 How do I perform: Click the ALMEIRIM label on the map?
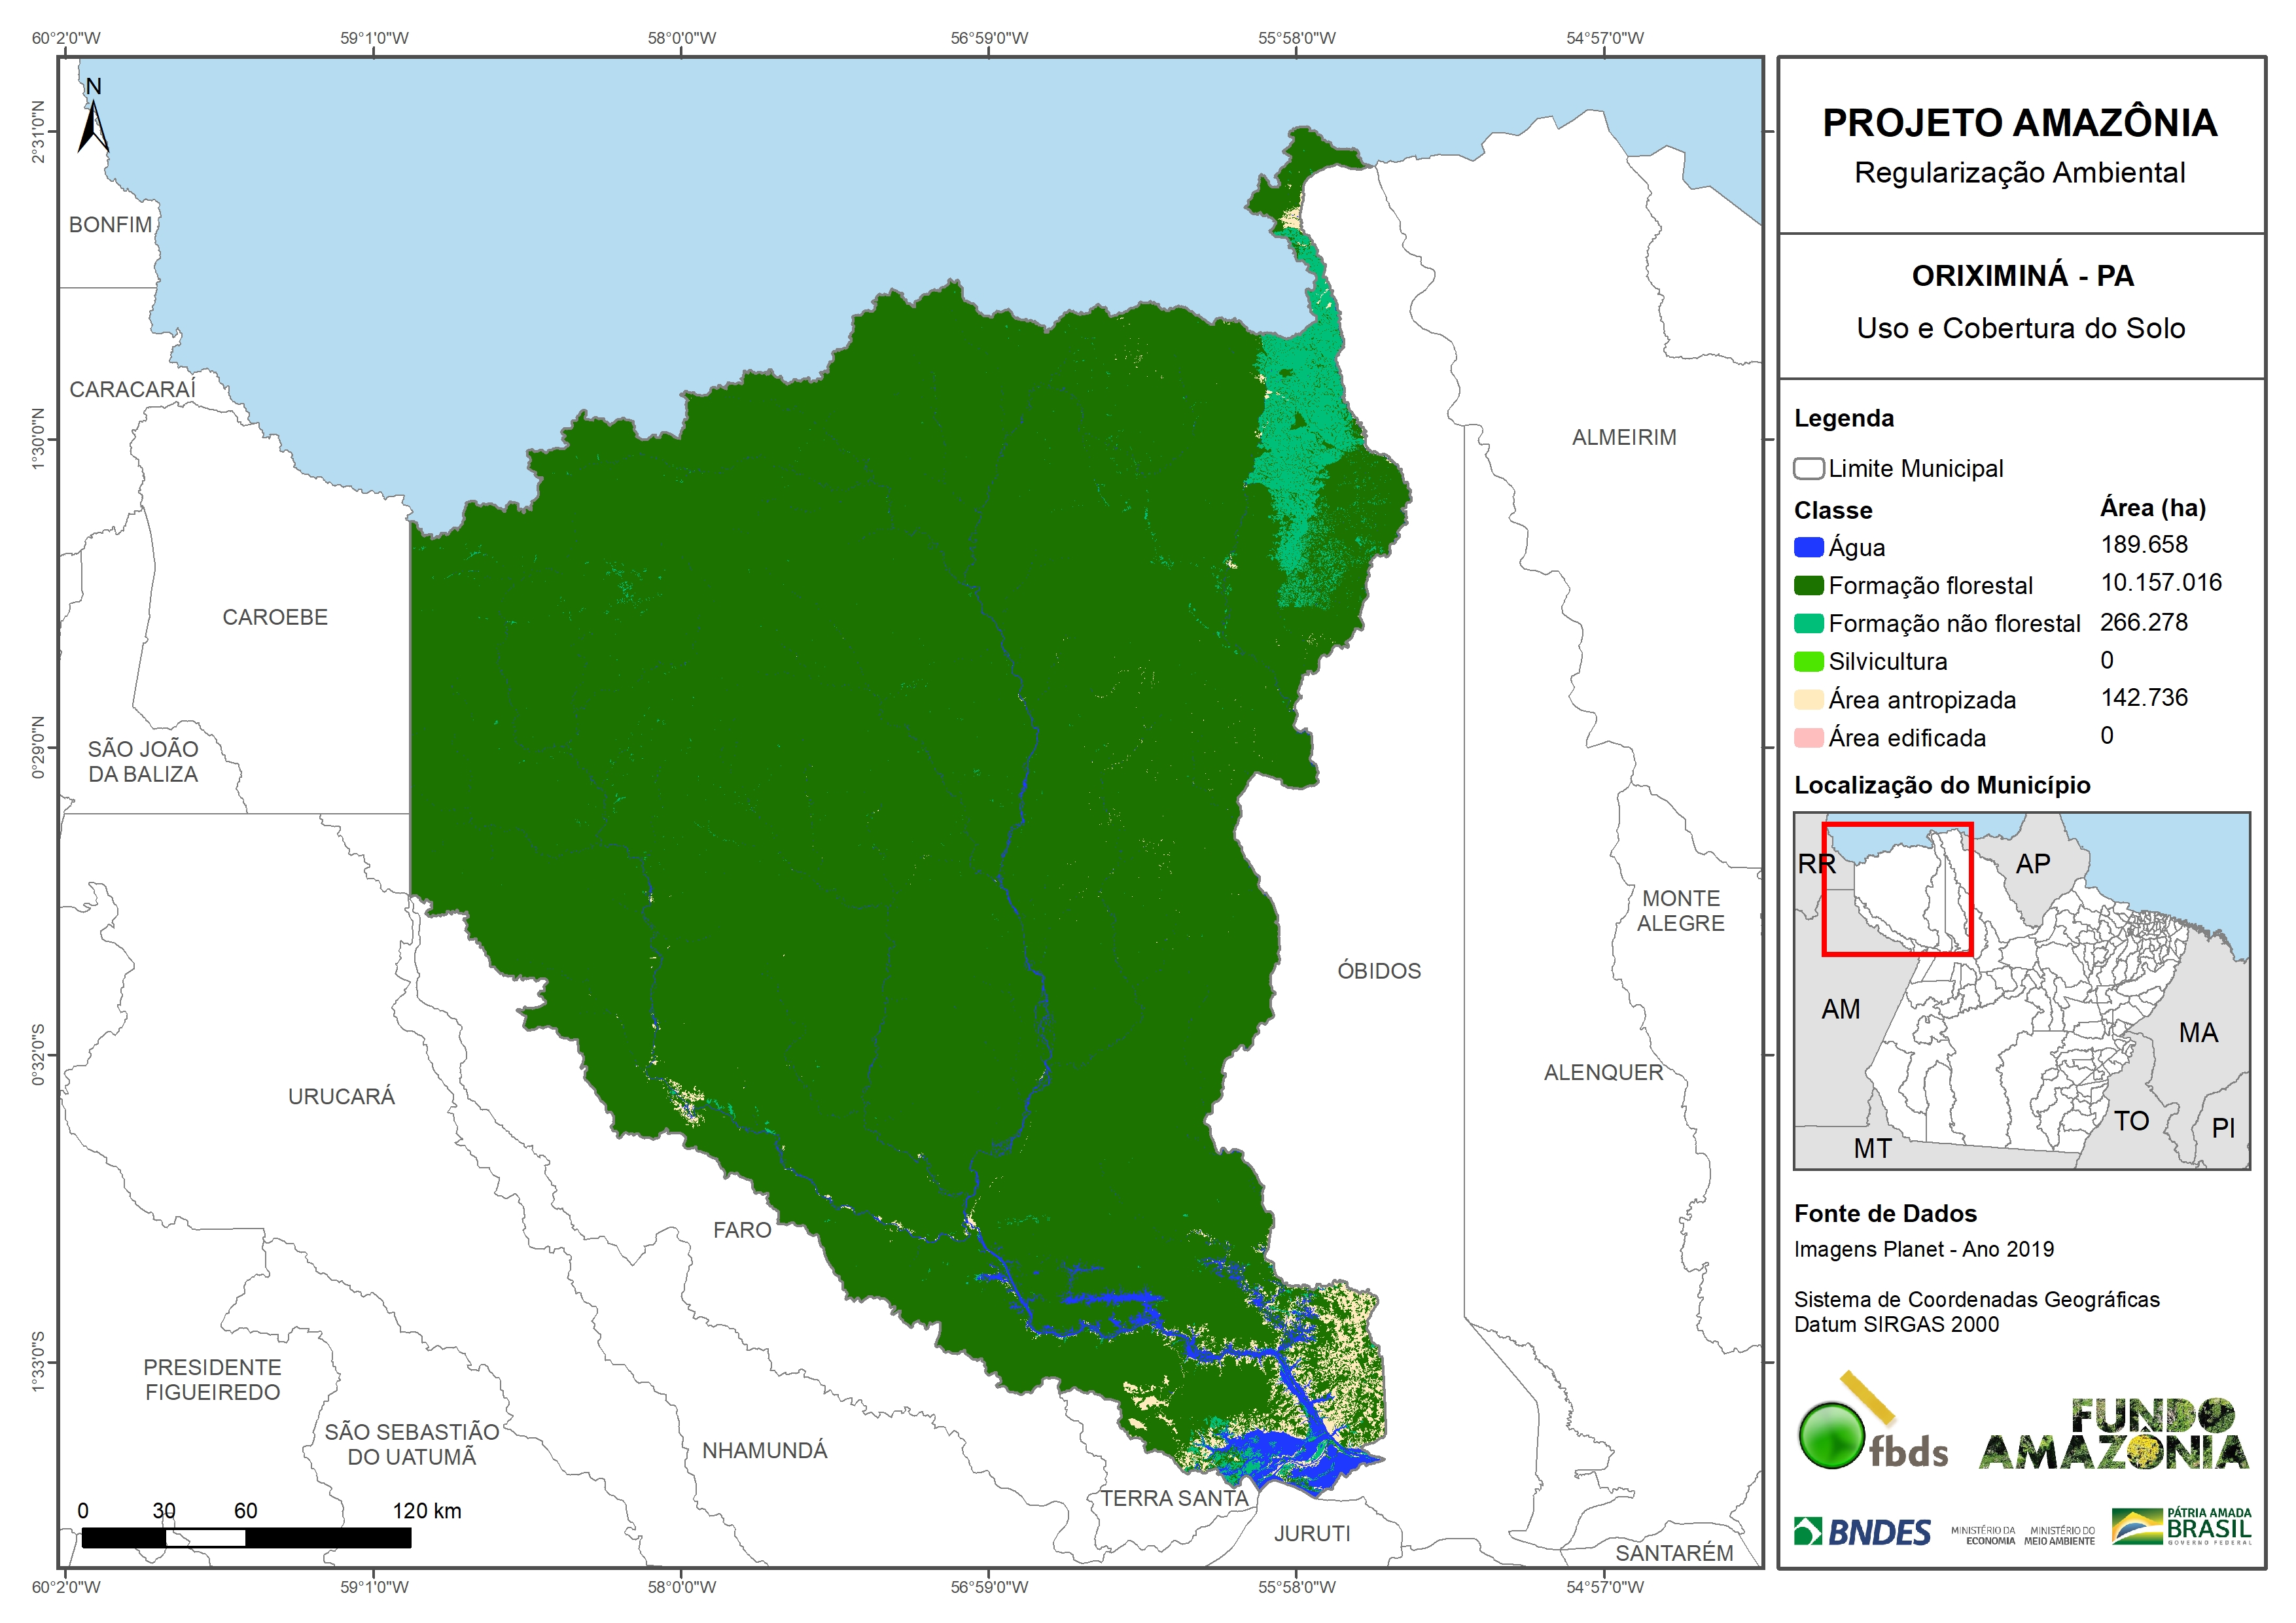pyautogui.click(x=1623, y=437)
